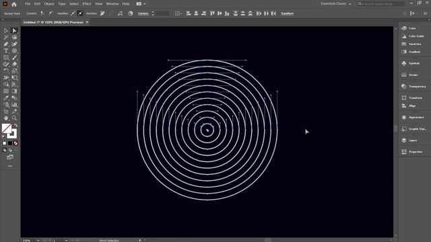Select the Column Graph tool
431x242 pixels.
[x=14, y=105]
